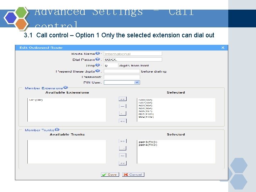
Task: Select 505(SIP) in Selected extensions
Action: [145, 111]
